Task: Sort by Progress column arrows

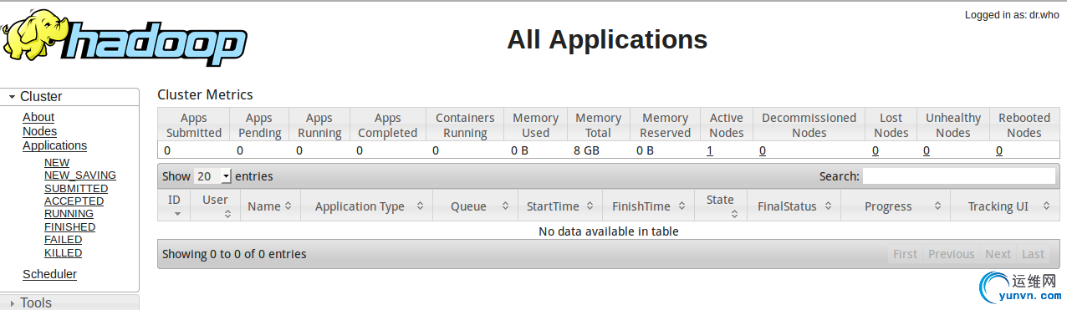Action: pyautogui.click(x=937, y=206)
